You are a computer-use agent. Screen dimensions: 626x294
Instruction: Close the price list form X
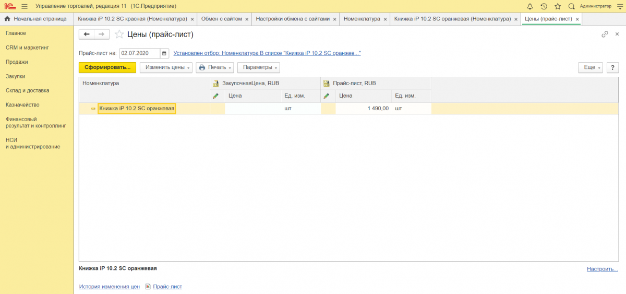[x=618, y=34]
